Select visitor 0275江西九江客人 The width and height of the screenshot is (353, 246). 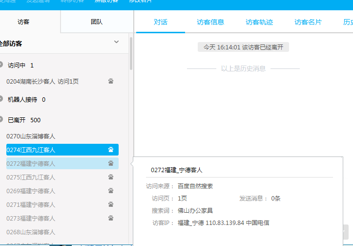click(62, 177)
